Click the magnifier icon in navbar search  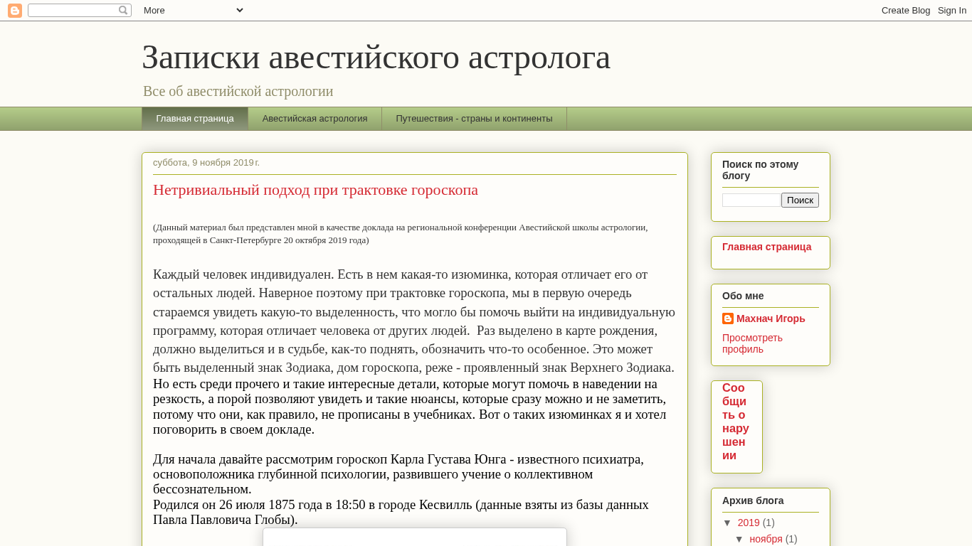(123, 11)
